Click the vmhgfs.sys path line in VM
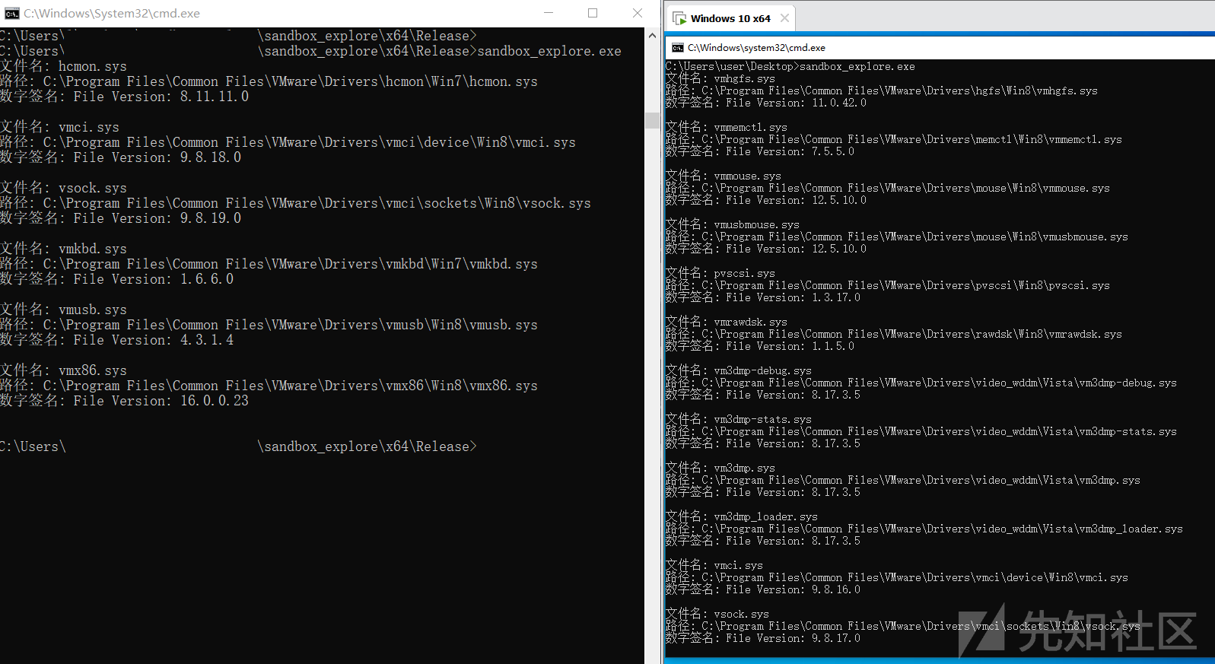This screenshot has height=664, width=1215. pyautogui.click(x=881, y=91)
